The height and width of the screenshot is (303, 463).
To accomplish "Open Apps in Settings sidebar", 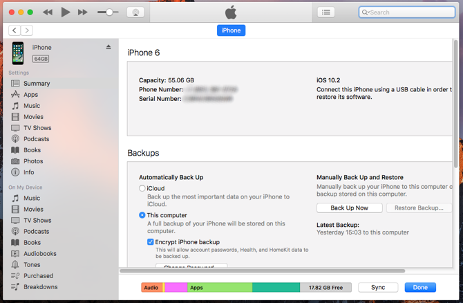I will click(x=30, y=95).
